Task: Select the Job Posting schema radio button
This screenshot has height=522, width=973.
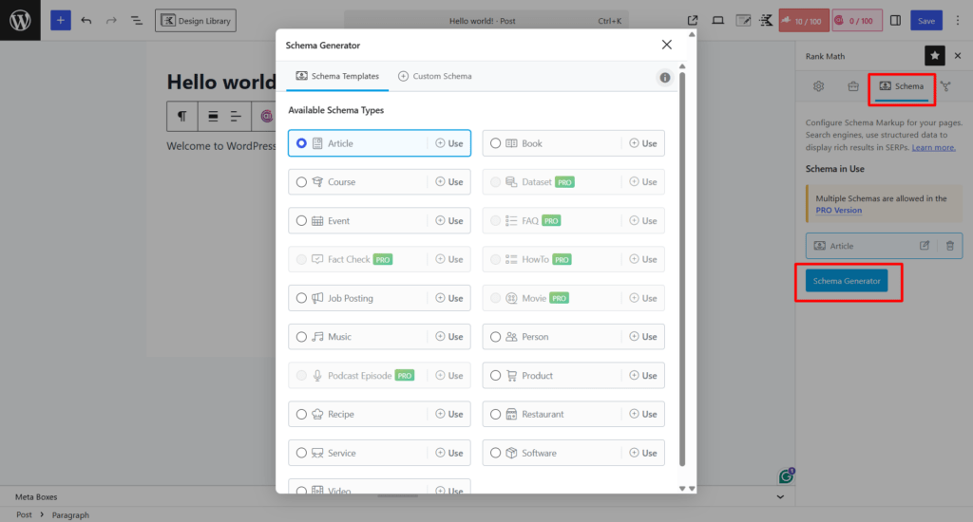Action: 301,298
